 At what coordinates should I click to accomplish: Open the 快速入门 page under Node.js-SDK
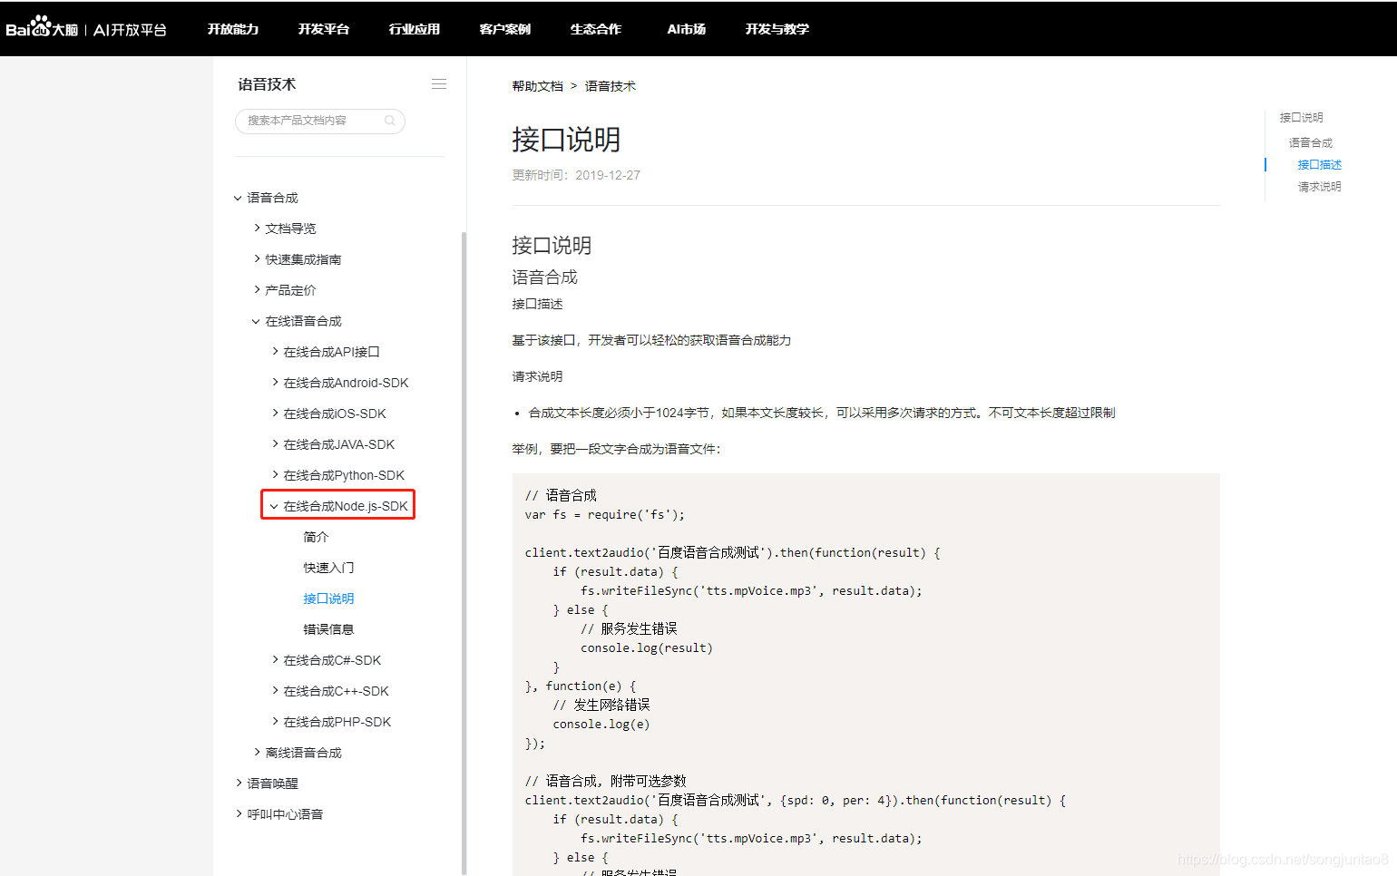tap(328, 567)
